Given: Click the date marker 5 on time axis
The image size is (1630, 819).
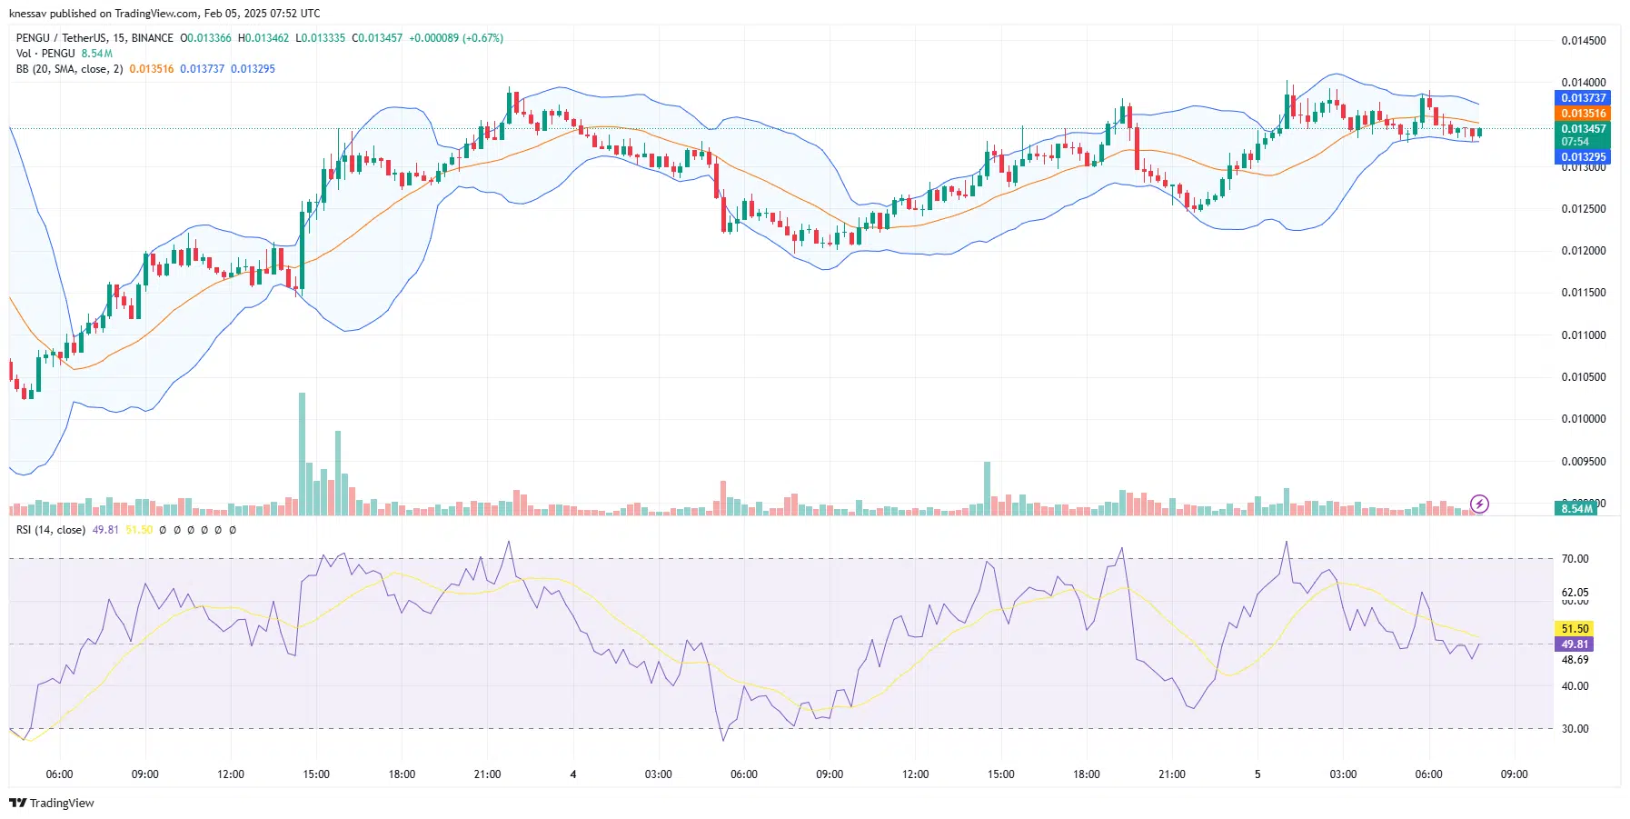Looking at the screenshot, I should coord(1257,774).
